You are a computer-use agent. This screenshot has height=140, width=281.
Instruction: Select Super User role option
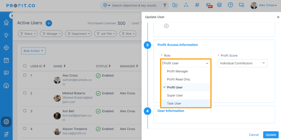click(186, 95)
